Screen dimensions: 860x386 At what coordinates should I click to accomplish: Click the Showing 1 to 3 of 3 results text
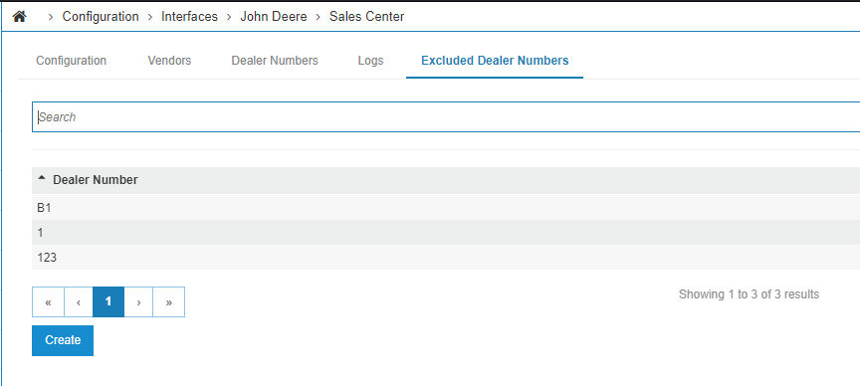tap(749, 294)
